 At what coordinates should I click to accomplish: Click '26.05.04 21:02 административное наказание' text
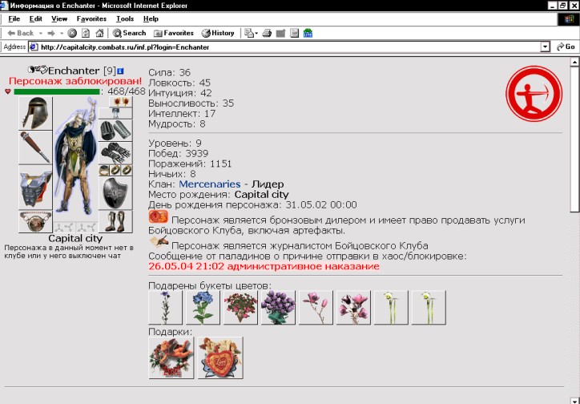point(264,266)
